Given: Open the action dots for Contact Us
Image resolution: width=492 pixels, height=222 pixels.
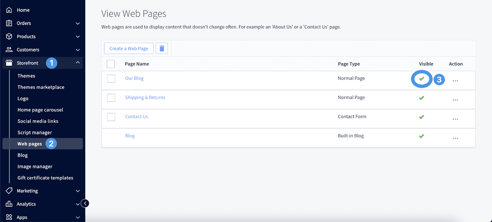Looking at the screenshot, I should click(x=455, y=119).
